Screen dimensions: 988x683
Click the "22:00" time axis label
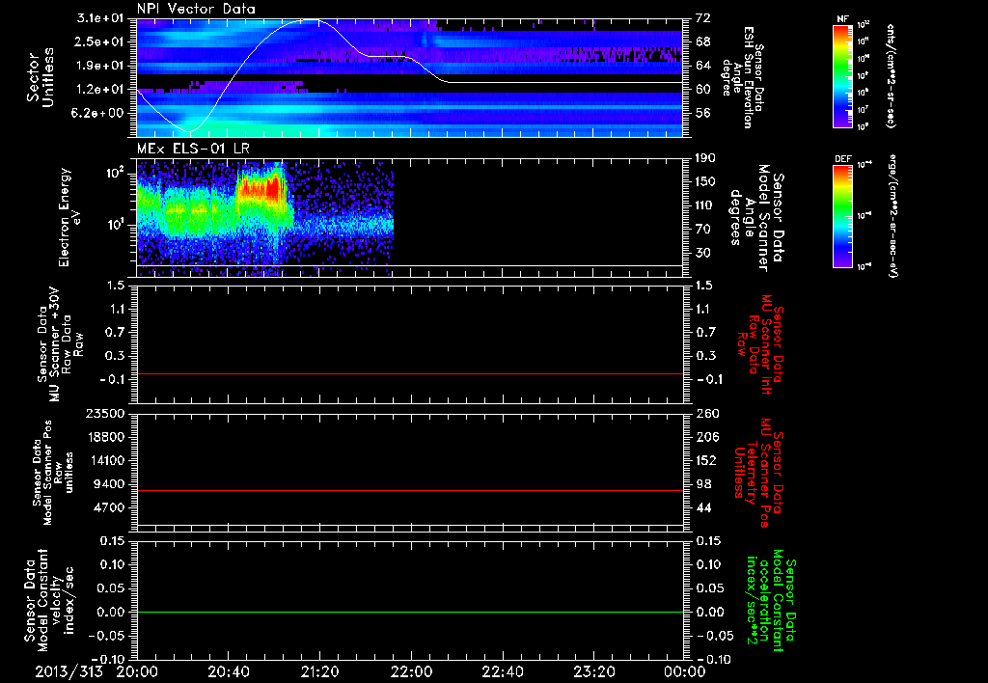[411, 671]
